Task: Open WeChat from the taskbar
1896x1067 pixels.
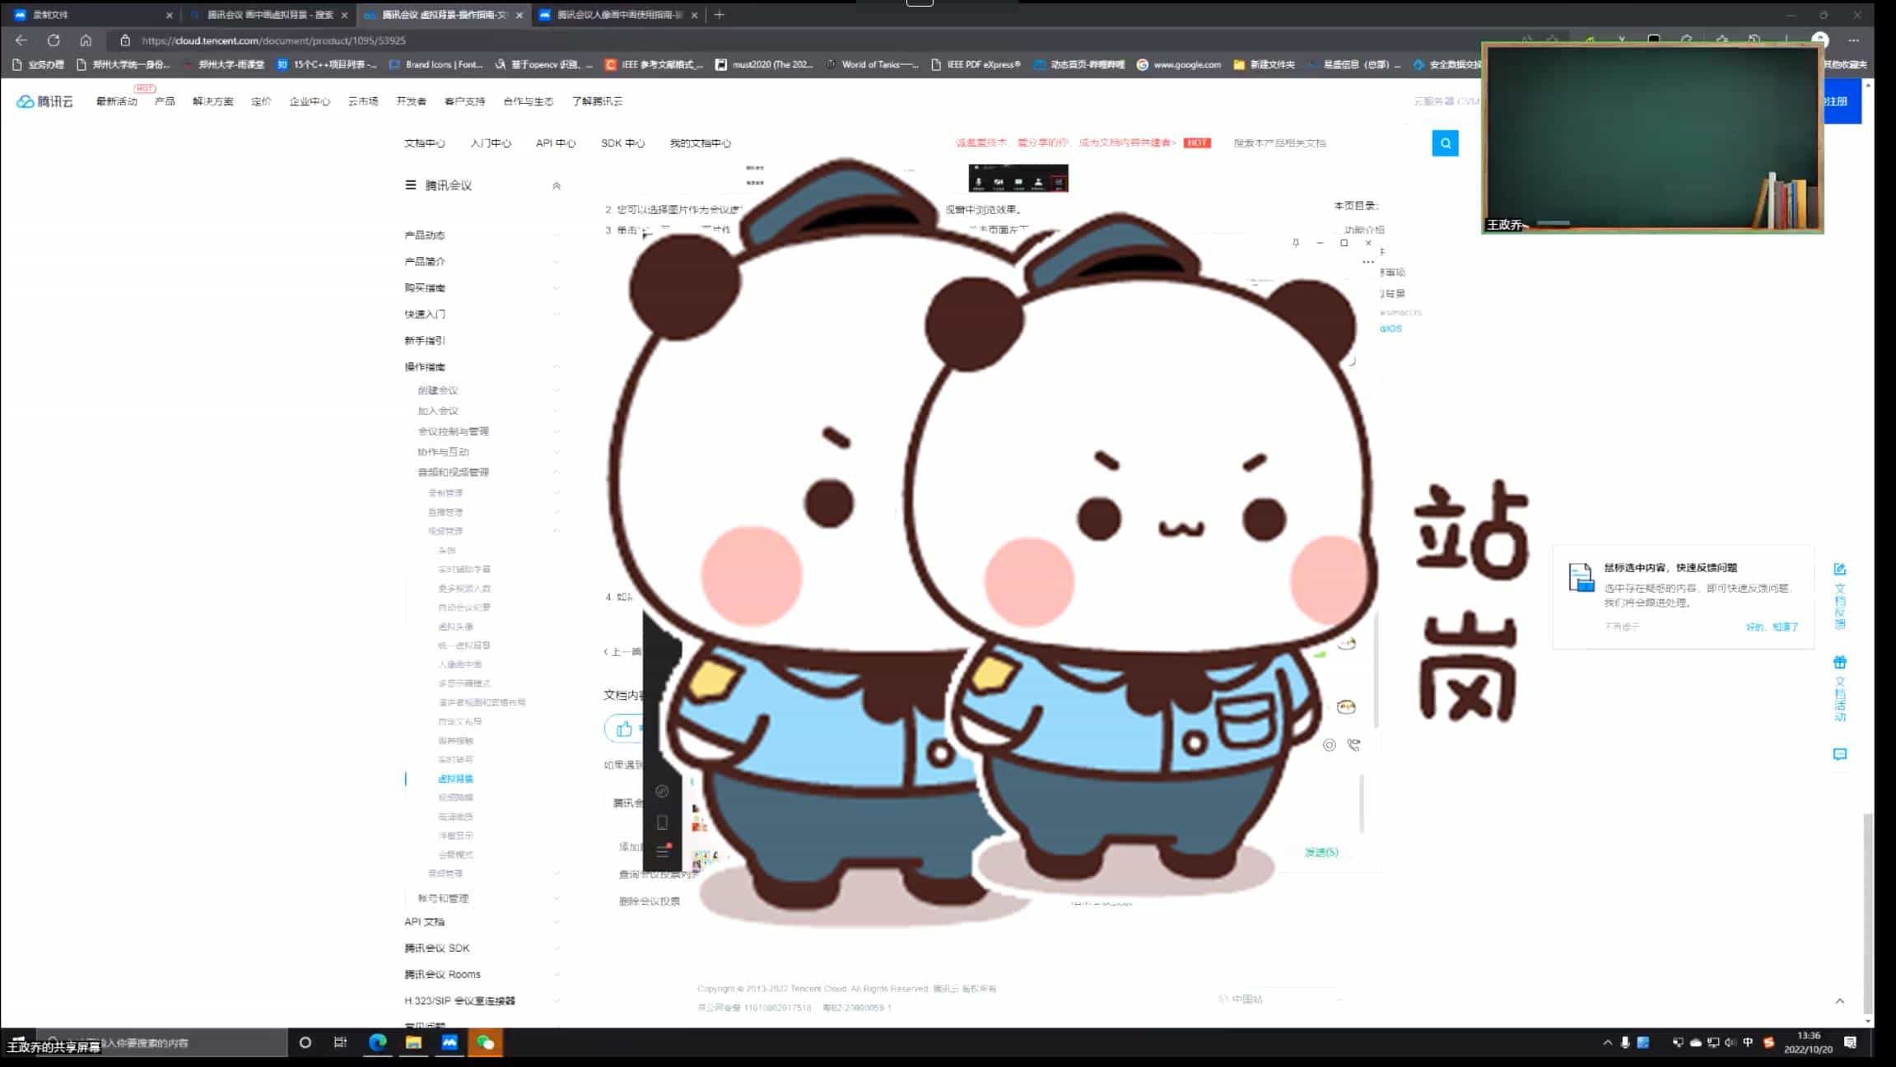Action: [486, 1042]
